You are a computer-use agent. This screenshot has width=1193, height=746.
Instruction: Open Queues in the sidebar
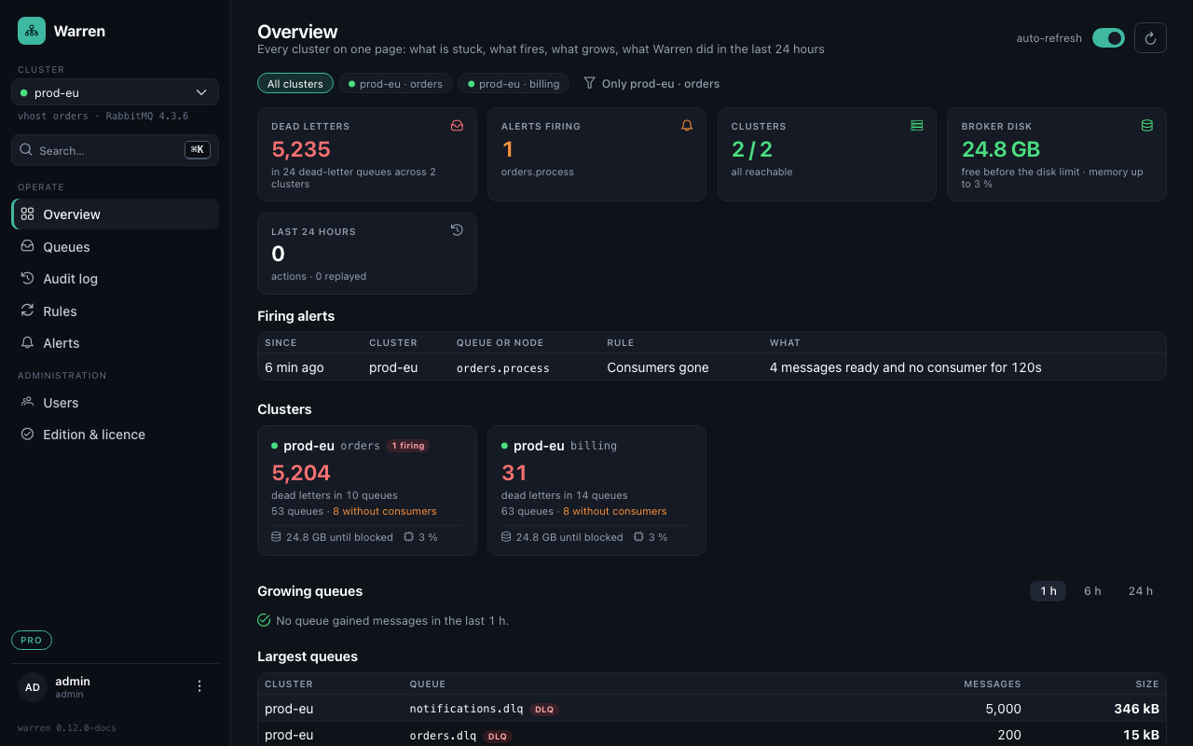115,247
